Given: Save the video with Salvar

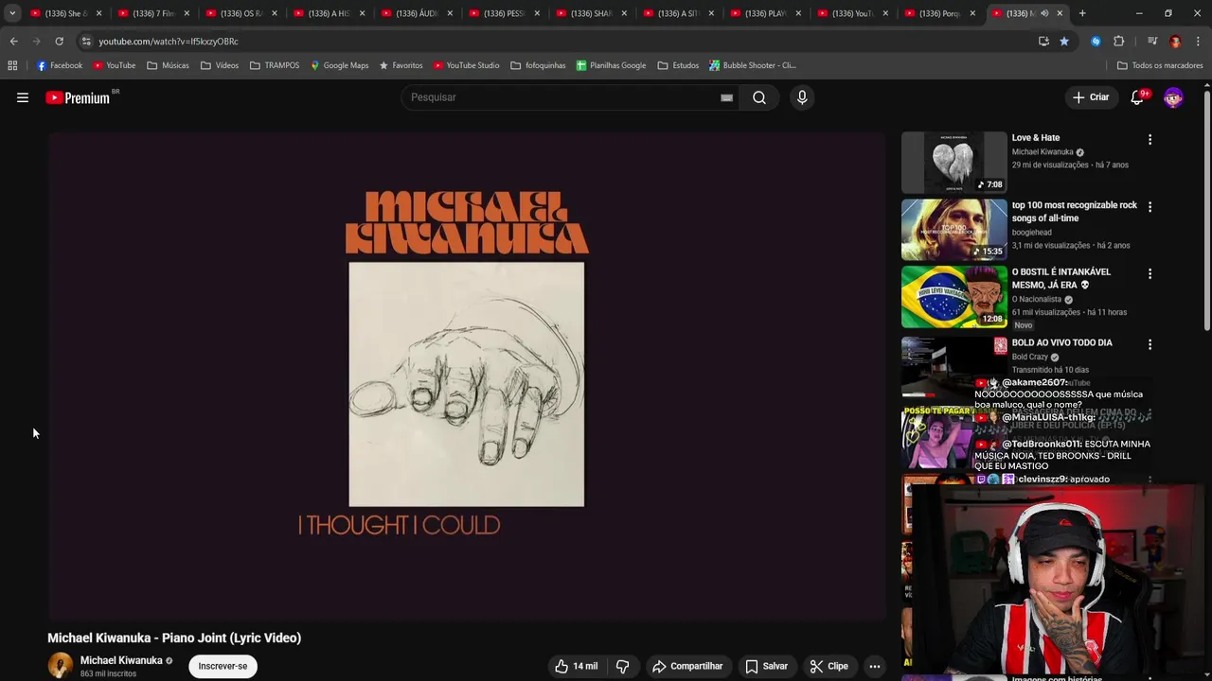Looking at the screenshot, I should pyautogui.click(x=766, y=666).
